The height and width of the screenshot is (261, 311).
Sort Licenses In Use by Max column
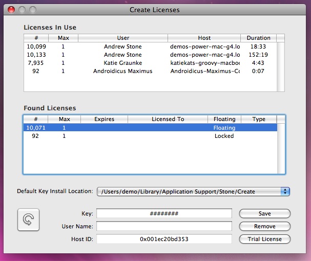[x=63, y=38]
